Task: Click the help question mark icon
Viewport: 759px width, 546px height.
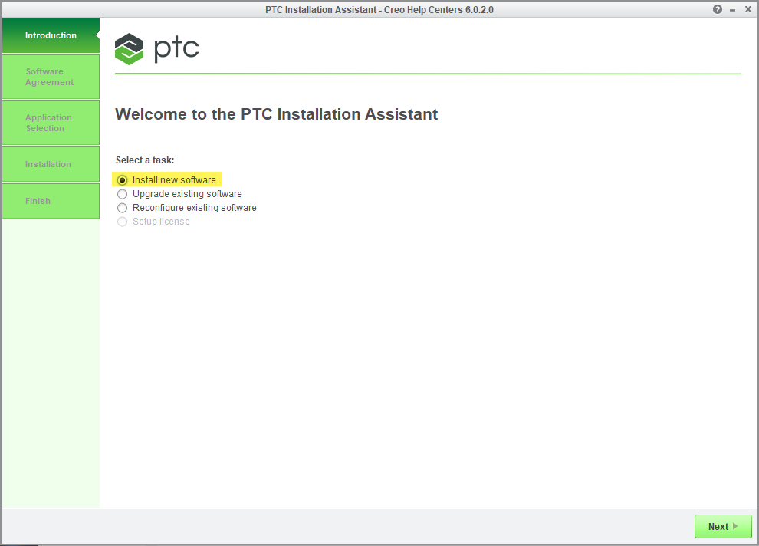Action: point(718,9)
